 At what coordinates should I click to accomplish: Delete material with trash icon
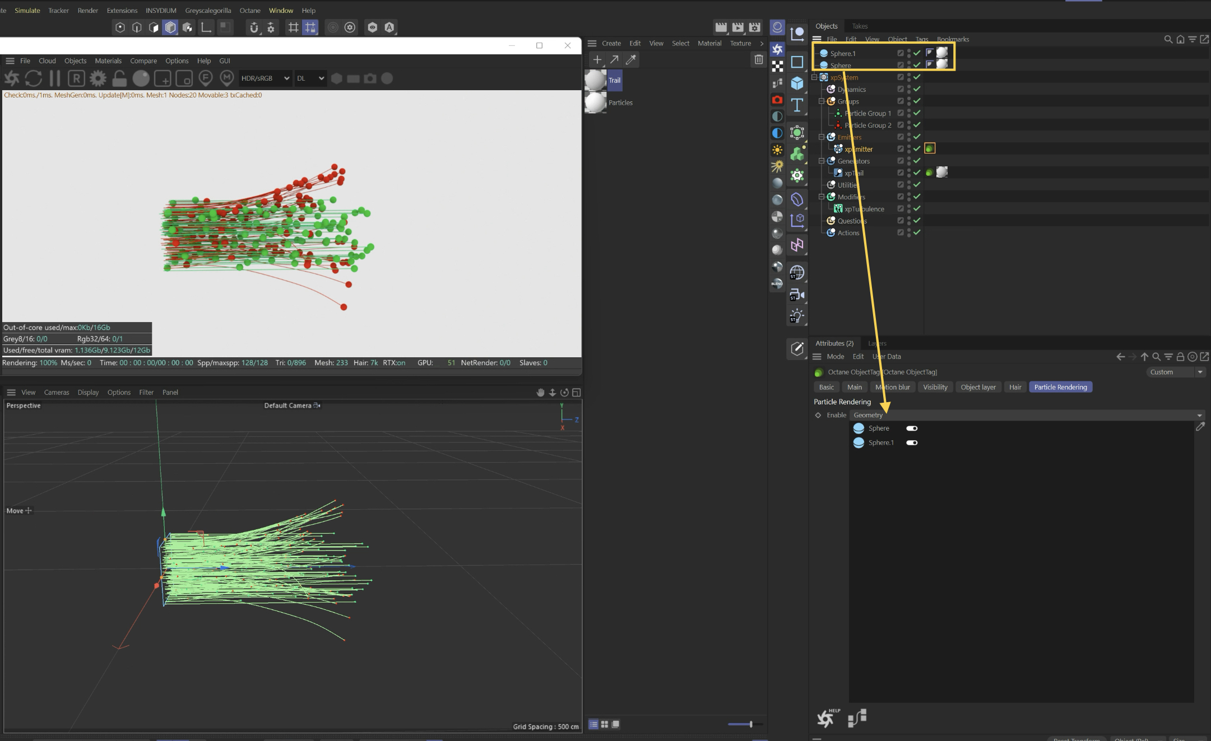point(758,59)
